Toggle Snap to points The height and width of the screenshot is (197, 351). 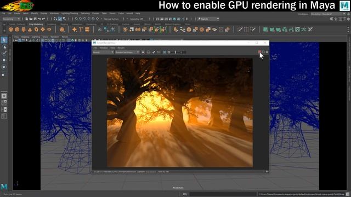coord(85,19)
